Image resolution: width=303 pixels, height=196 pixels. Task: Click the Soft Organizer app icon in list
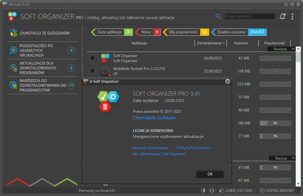tap(105, 58)
